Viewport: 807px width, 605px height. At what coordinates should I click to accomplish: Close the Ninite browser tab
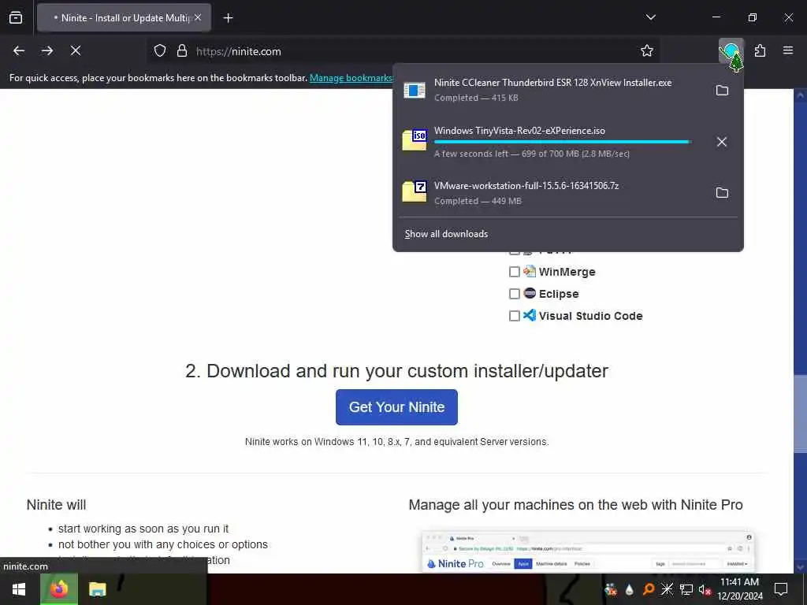pos(198,17)
